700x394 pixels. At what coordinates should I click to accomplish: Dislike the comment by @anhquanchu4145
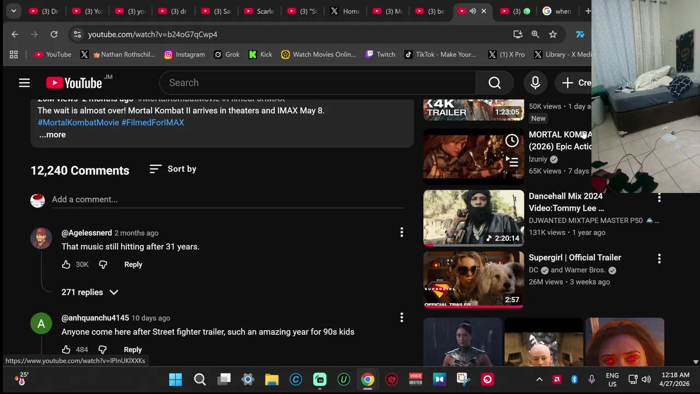(x=102, y=349)
